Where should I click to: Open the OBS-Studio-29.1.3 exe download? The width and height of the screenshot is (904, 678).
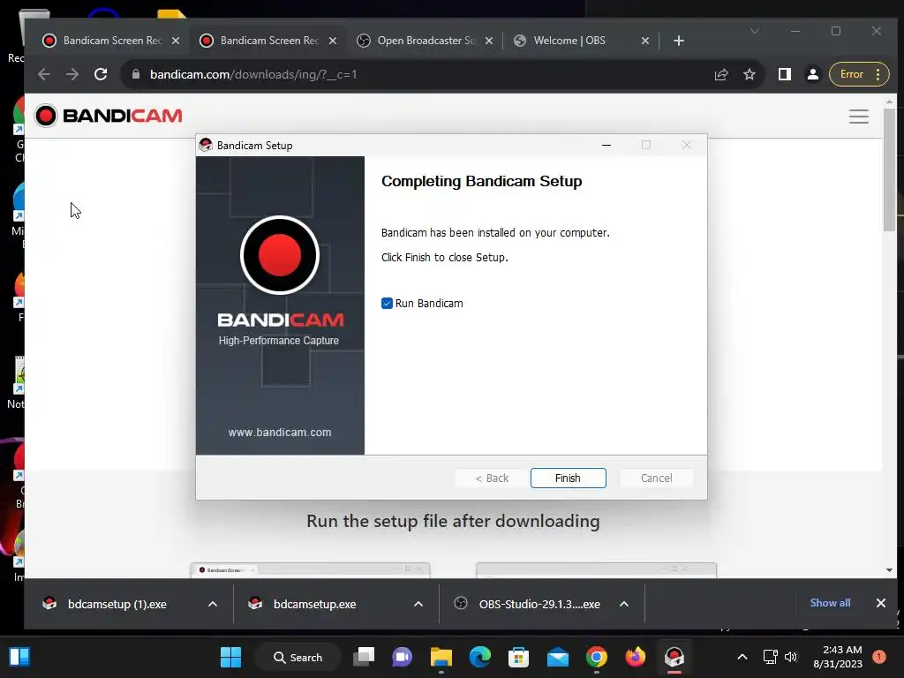click(x=539, y=604)
